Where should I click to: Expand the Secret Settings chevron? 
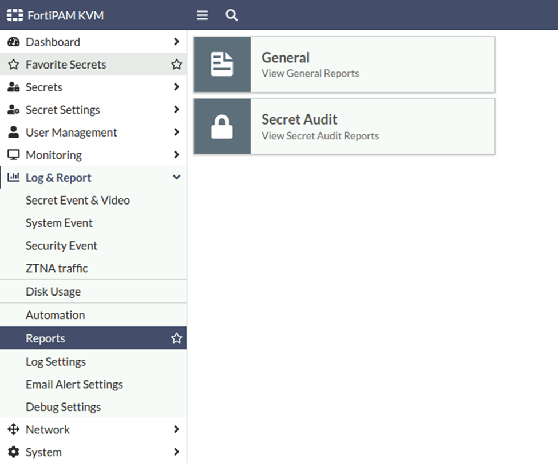pyautogui.click(x=176, y=109)
